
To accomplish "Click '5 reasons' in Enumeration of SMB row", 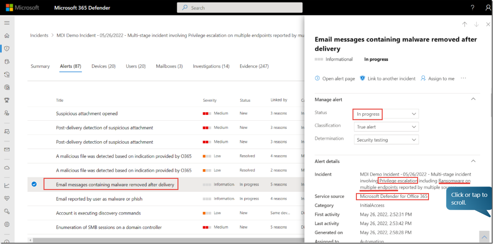I will point(279,227).
